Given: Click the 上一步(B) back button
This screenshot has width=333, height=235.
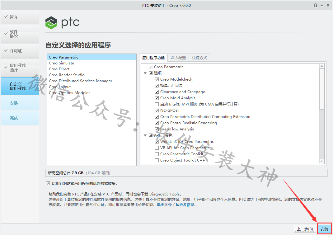Looking at the screenshot, I should click(305, 229).
